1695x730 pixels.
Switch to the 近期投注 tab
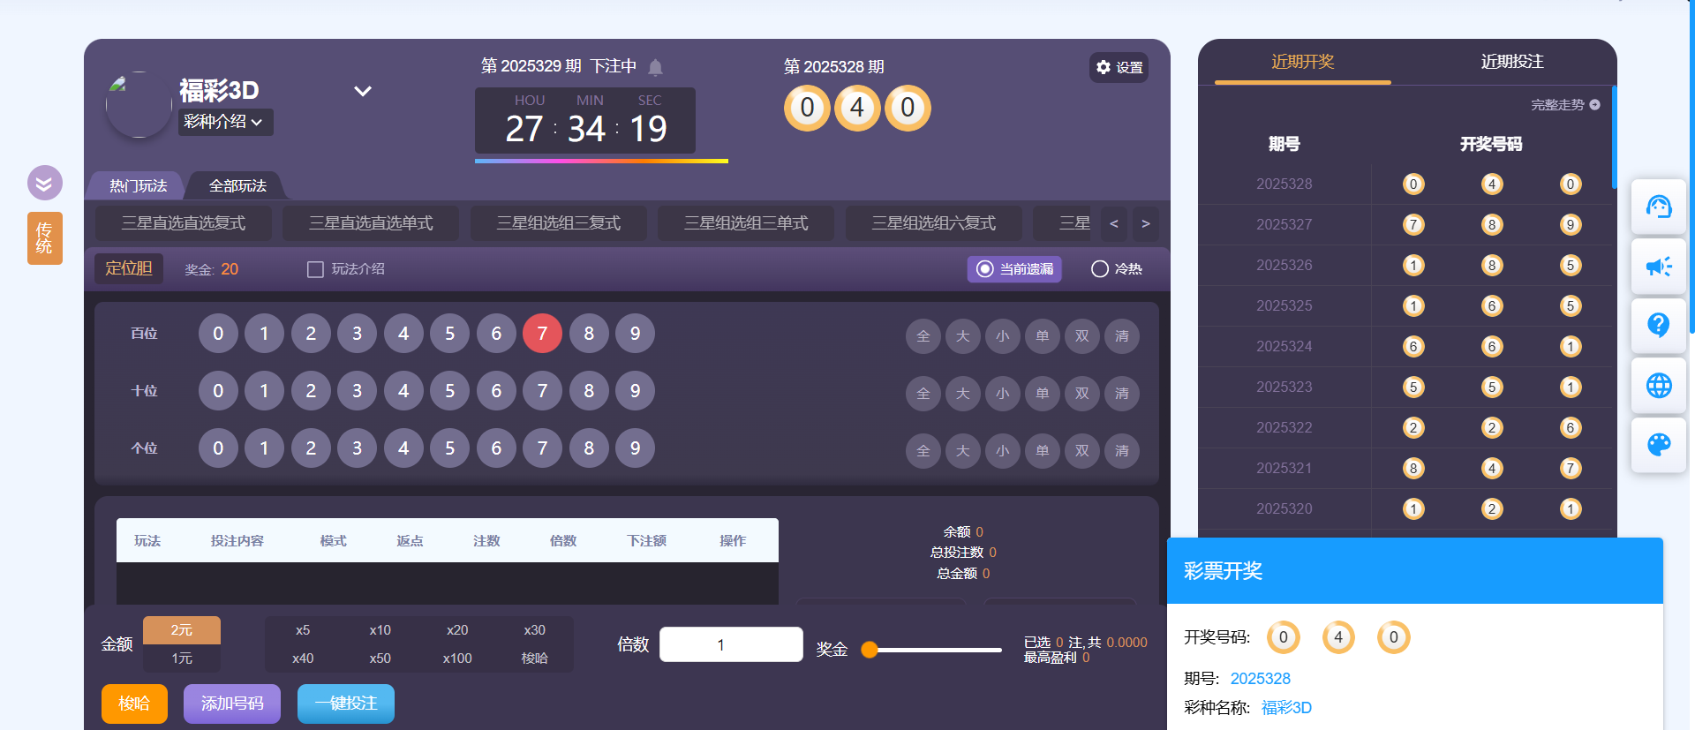pyautogui.click(x=1511, y=62)
